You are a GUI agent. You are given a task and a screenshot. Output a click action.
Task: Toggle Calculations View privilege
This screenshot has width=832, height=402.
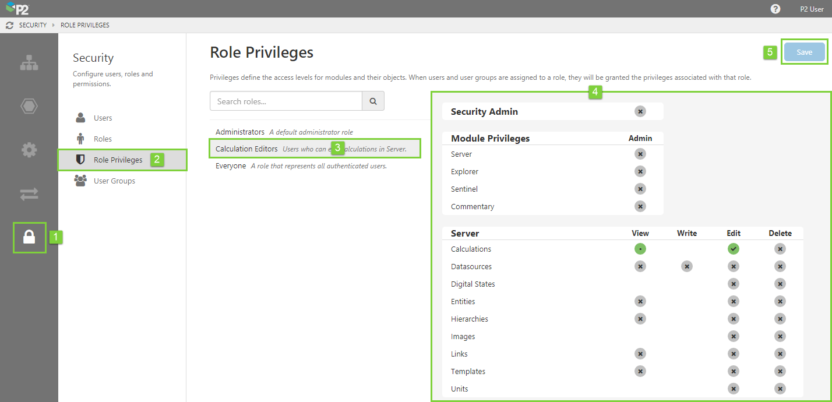(640, 249)
